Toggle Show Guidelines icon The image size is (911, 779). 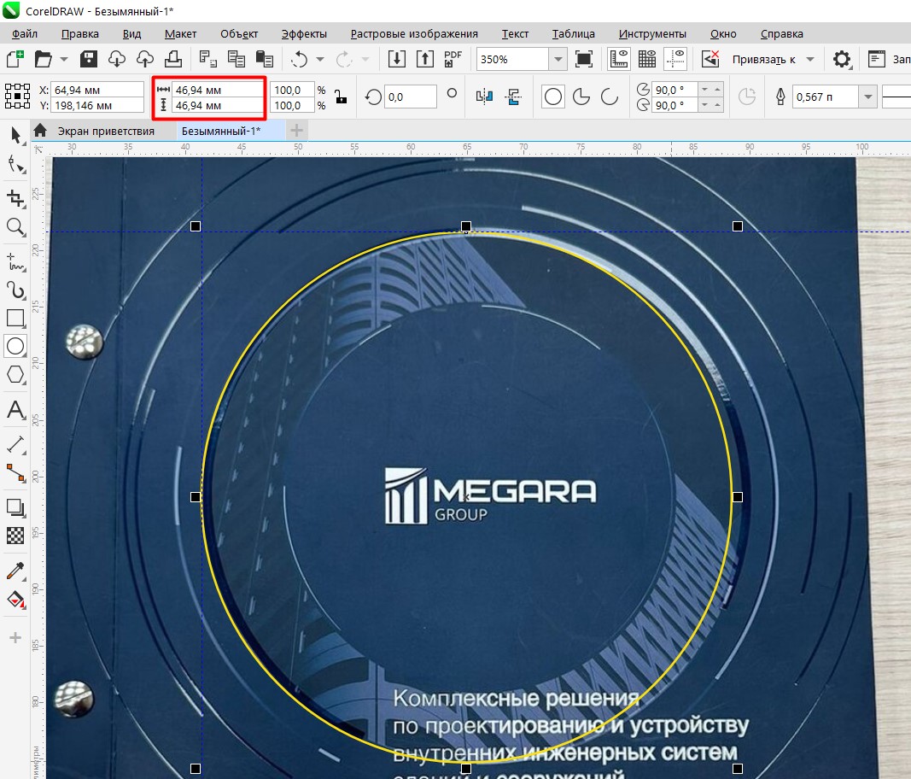pyautogui.click(x=675, y=59)
